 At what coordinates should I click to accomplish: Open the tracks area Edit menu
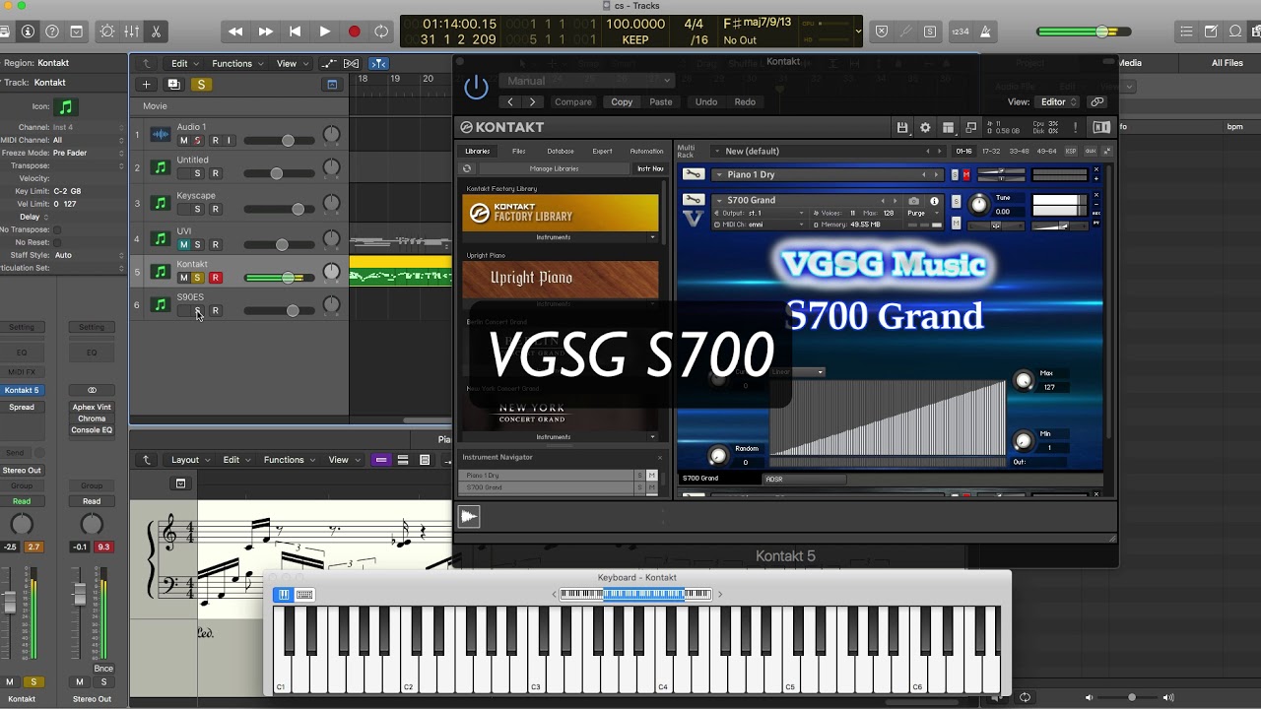(184, 63)
